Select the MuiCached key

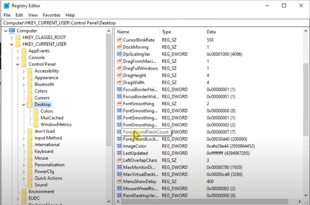click(x=52, y=118)
